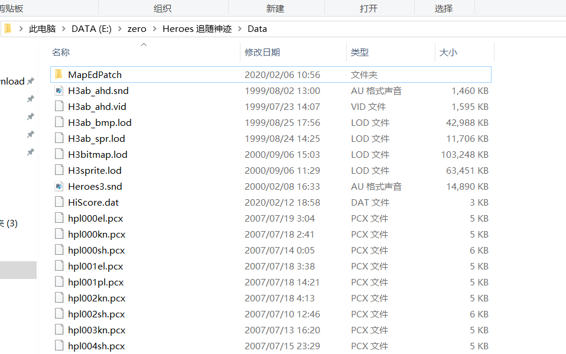
Task: Click the 文件夹 type cell
Action: pos(364,75)
